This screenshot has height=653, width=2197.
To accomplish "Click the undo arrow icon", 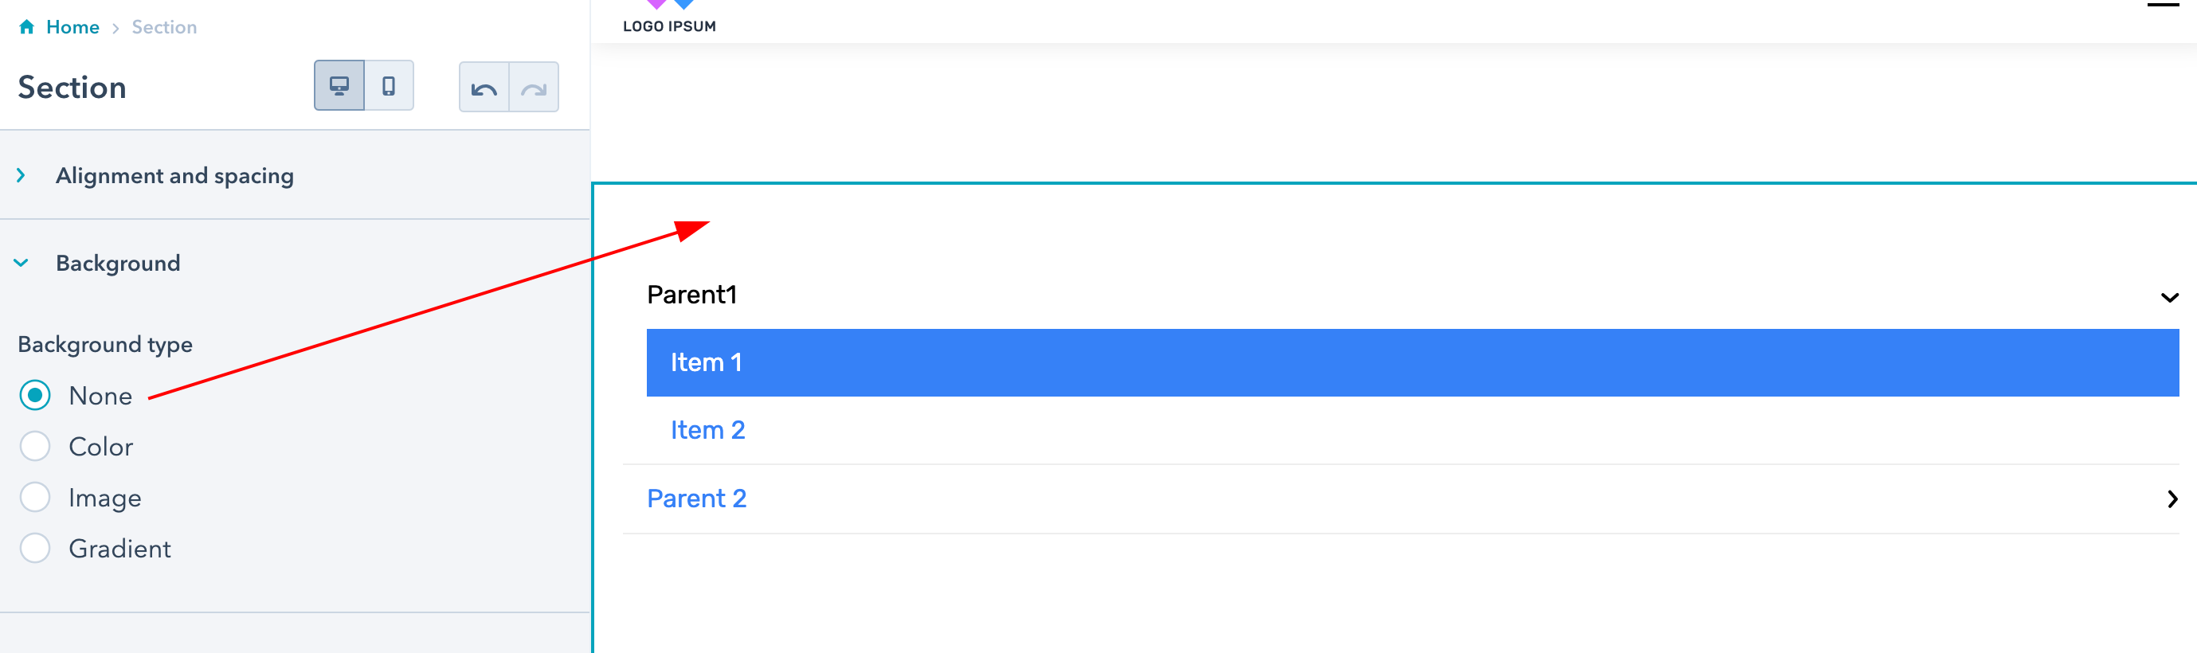I will coord(484,87).
